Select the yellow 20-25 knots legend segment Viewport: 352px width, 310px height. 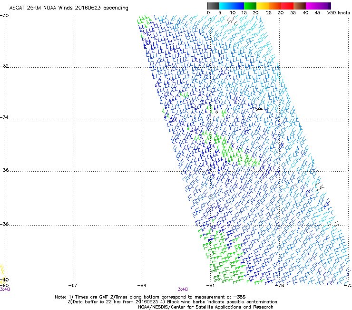(x=263, y=6)
